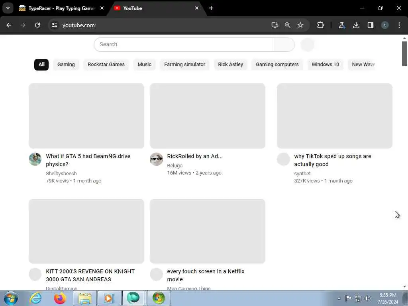Open the Windows Start button
408x306 pixels.
[11, 298]
